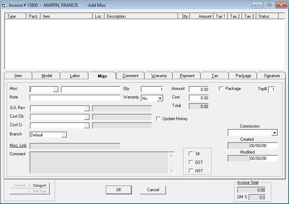Click the Comment box scroll down arrow
Image resolution: width=289 pixels, height=204 pixels.
[171, 171]
